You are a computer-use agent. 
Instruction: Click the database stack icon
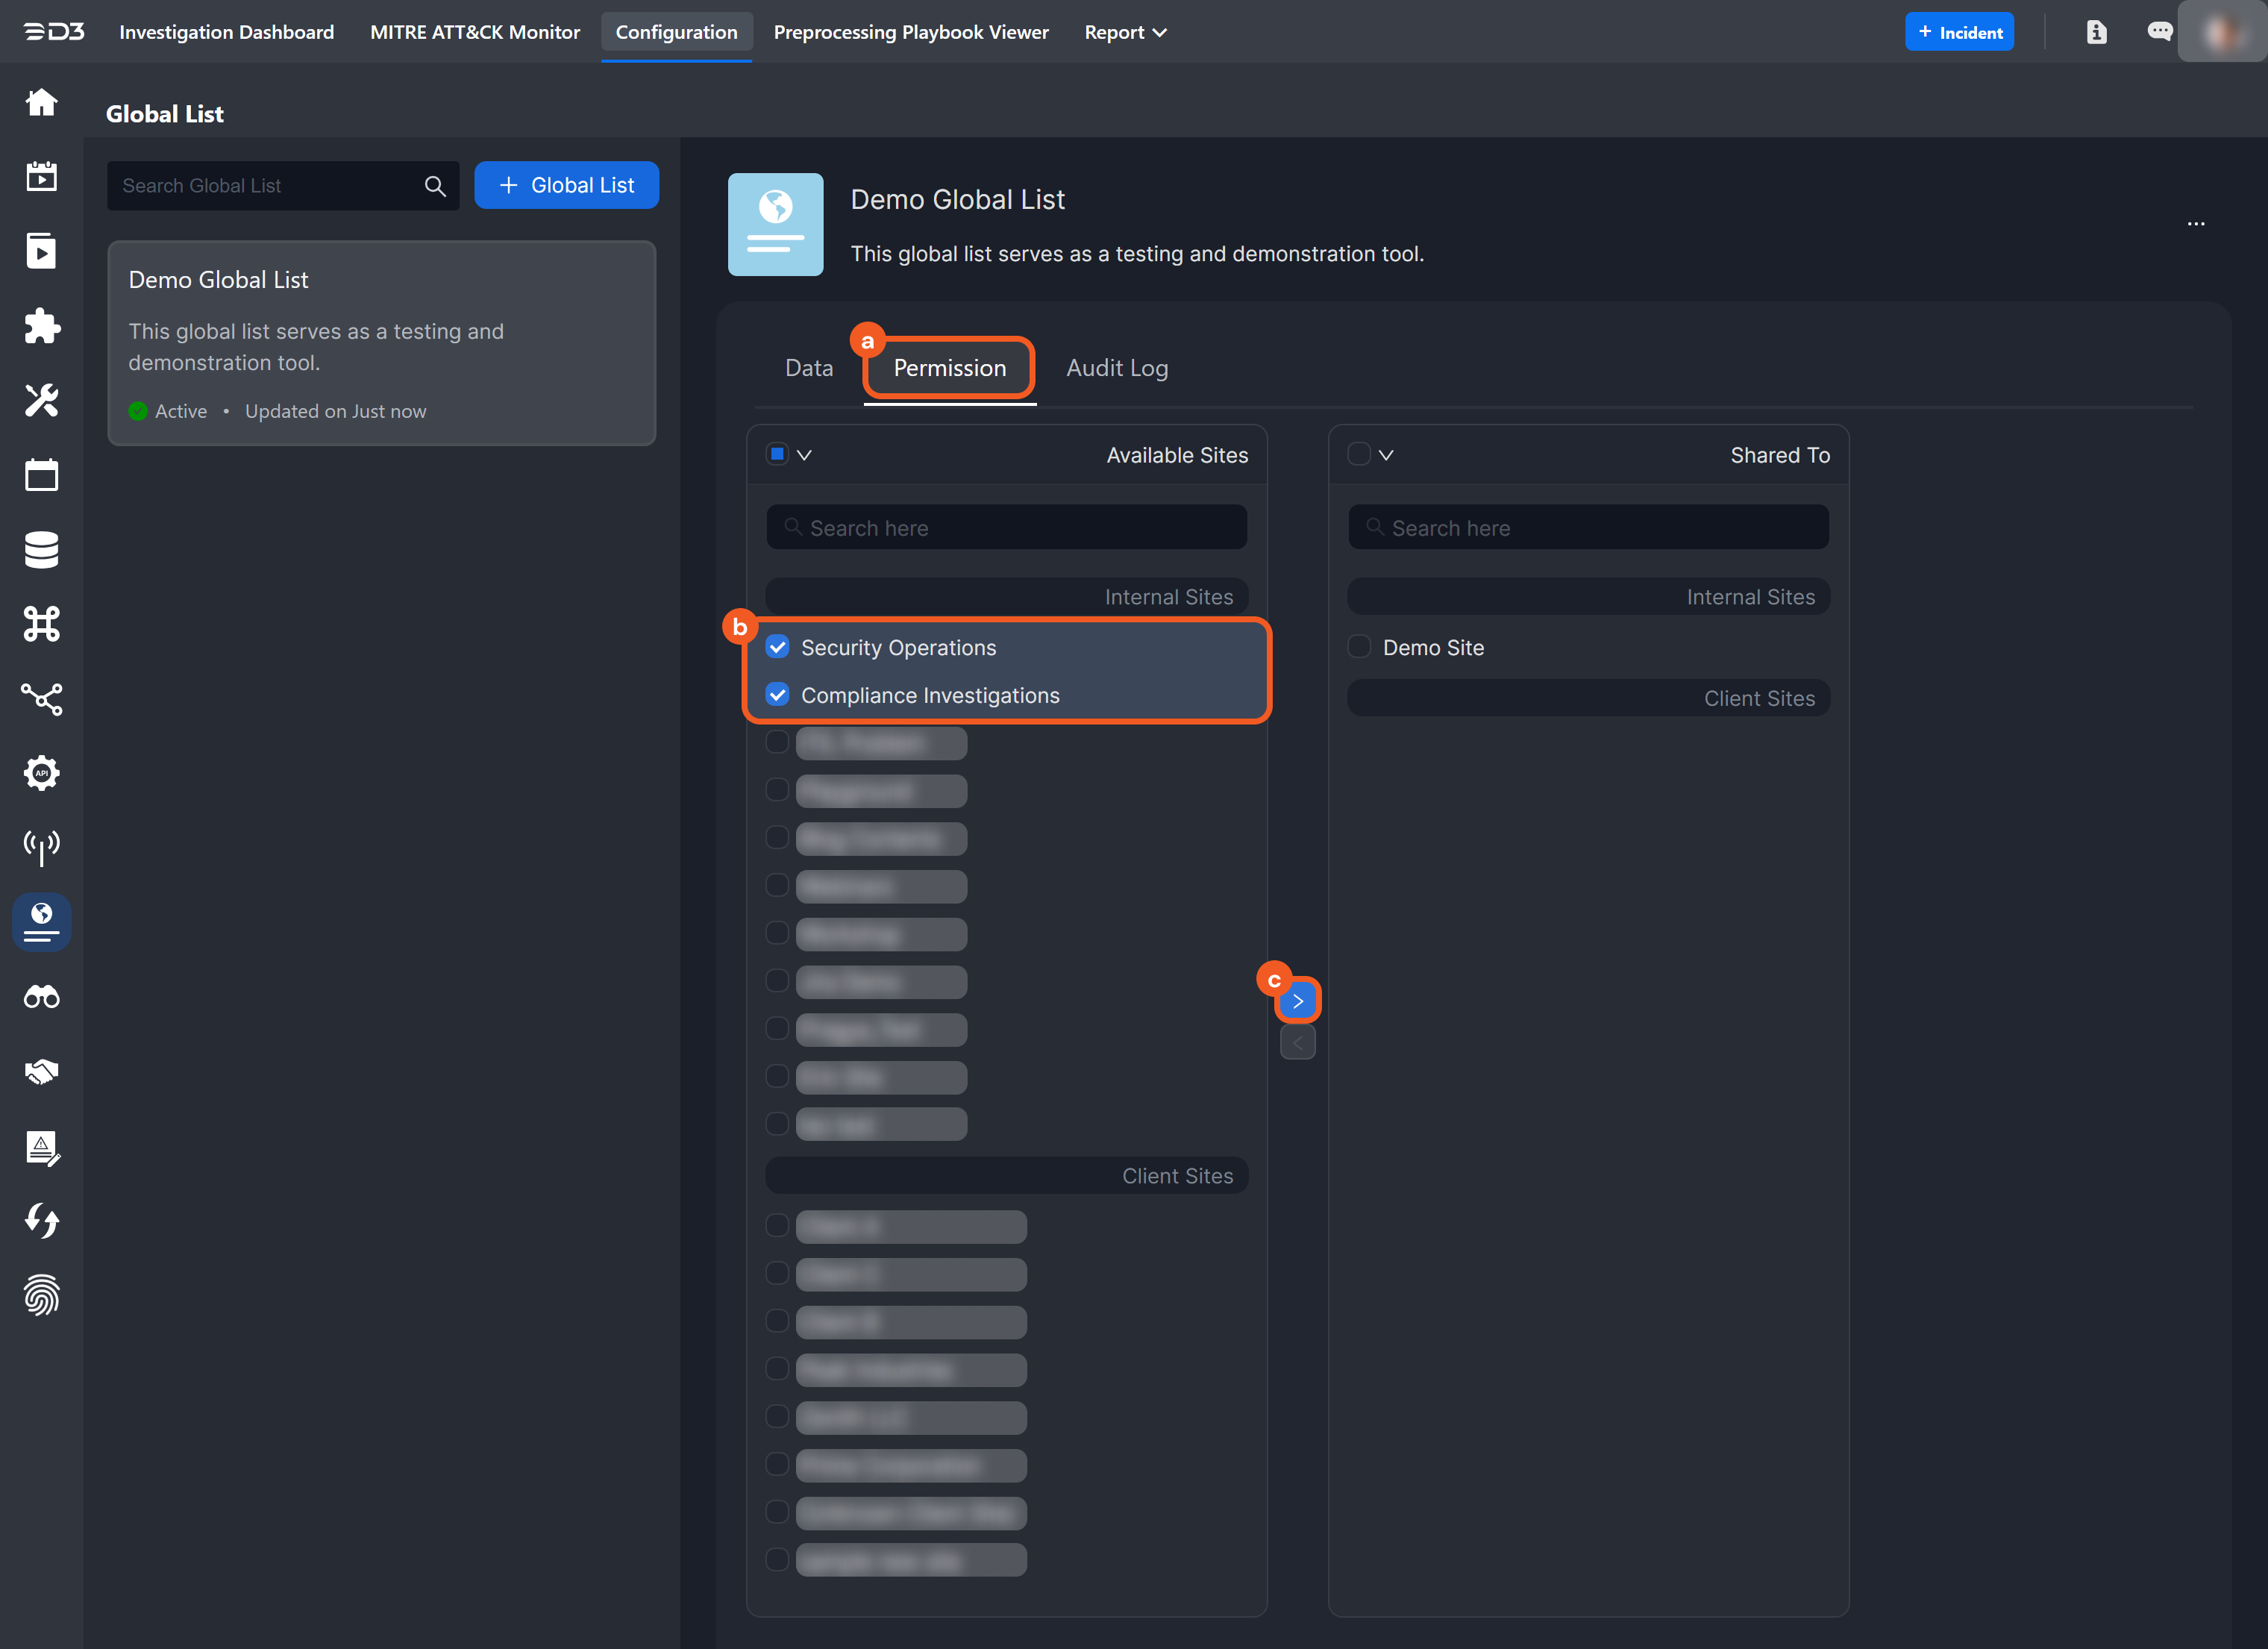[41, 549]
